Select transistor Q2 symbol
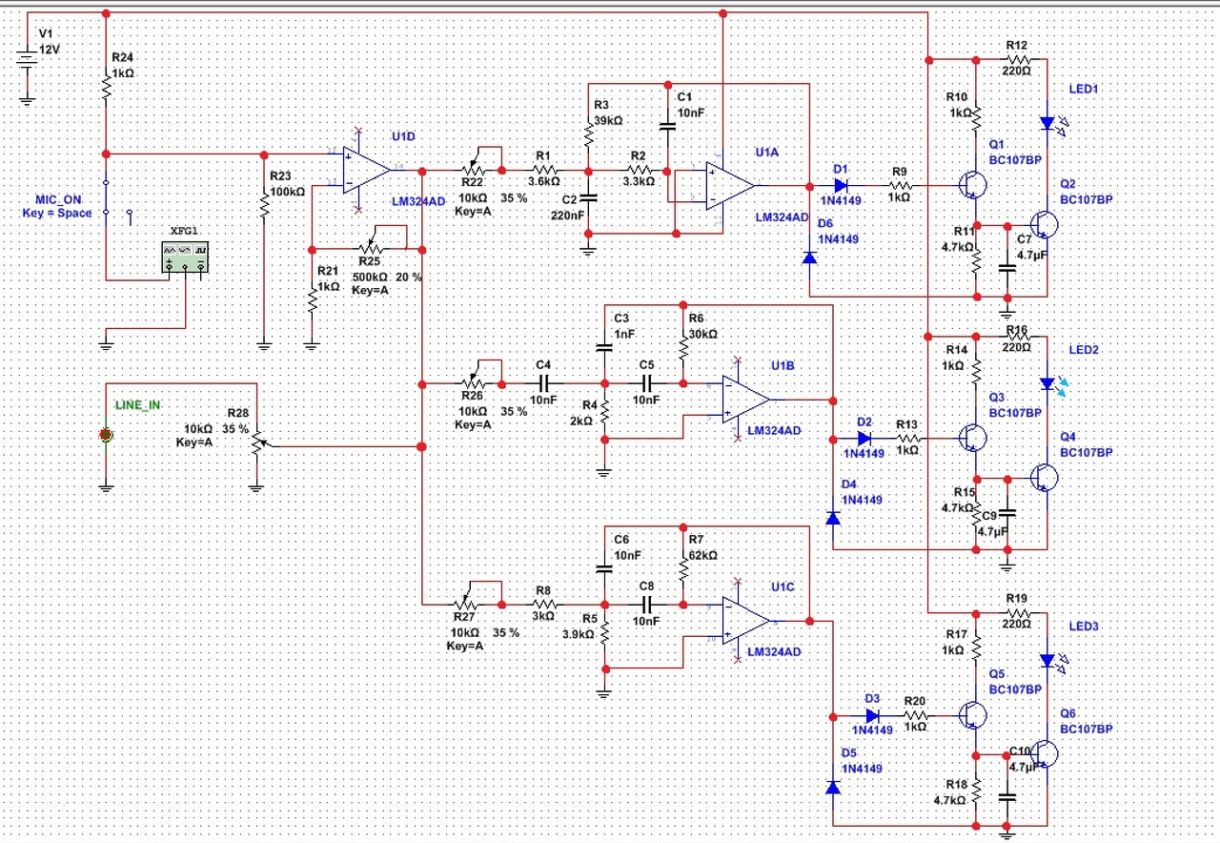 coord(1045,225)
